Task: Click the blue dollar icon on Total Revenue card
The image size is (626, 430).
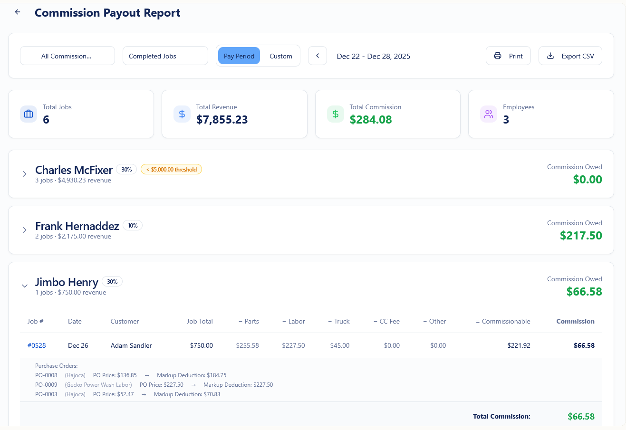Action: tap(182, 114)
